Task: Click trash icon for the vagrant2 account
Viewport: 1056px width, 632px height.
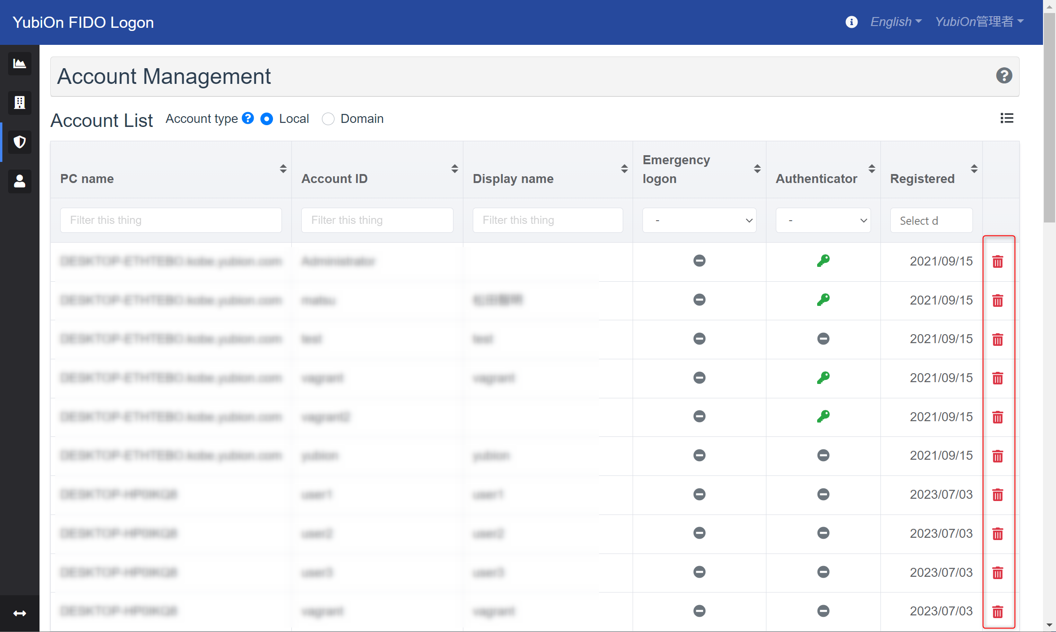Action: tap(998, 417)
